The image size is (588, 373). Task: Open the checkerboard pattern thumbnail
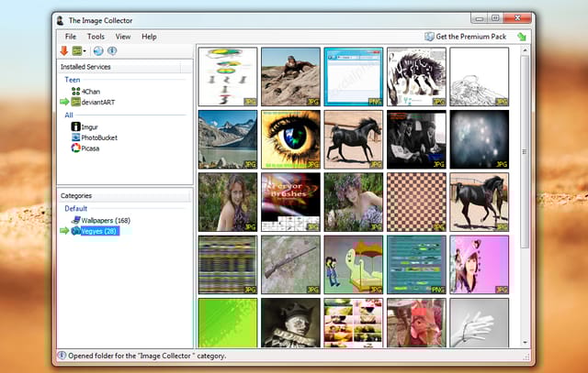tap(416, 202)
